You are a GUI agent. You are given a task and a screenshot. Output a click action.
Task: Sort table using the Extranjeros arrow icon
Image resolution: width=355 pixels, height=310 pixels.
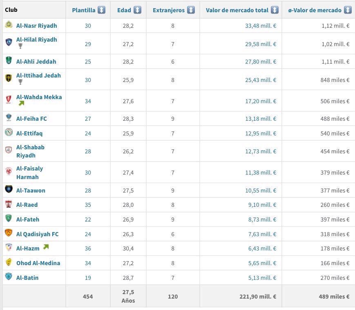tap(191, 10)
